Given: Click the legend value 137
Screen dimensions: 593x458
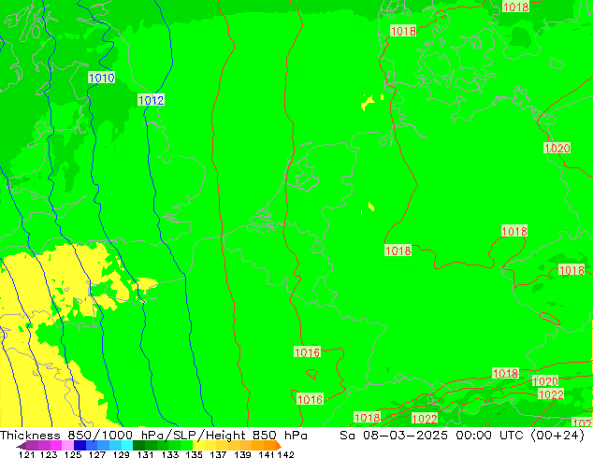Looking at the screenshot, I should pos(218,454).
